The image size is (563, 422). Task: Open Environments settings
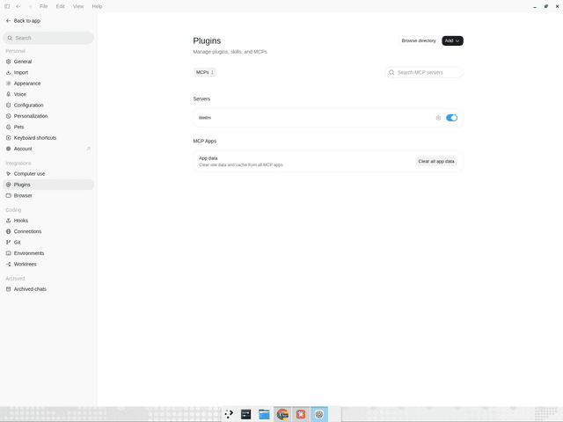point(48,253)
